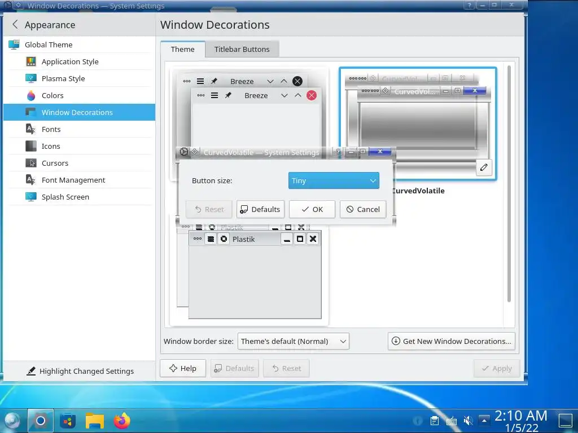This screenshot has height=433, width=578.
Task: Open the Button size dropdown
Action: pos(334,180)
